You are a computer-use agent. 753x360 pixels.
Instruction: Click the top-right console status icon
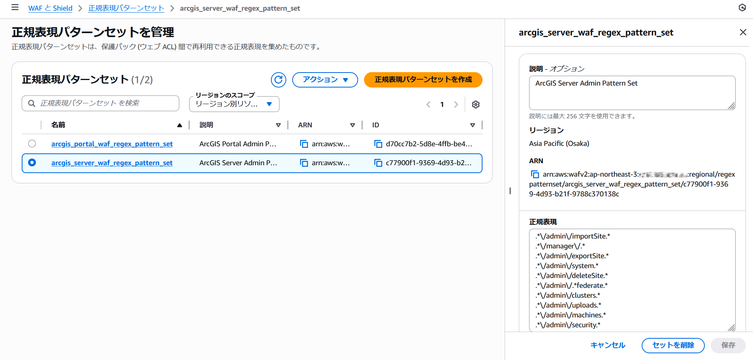coord(742,7)
